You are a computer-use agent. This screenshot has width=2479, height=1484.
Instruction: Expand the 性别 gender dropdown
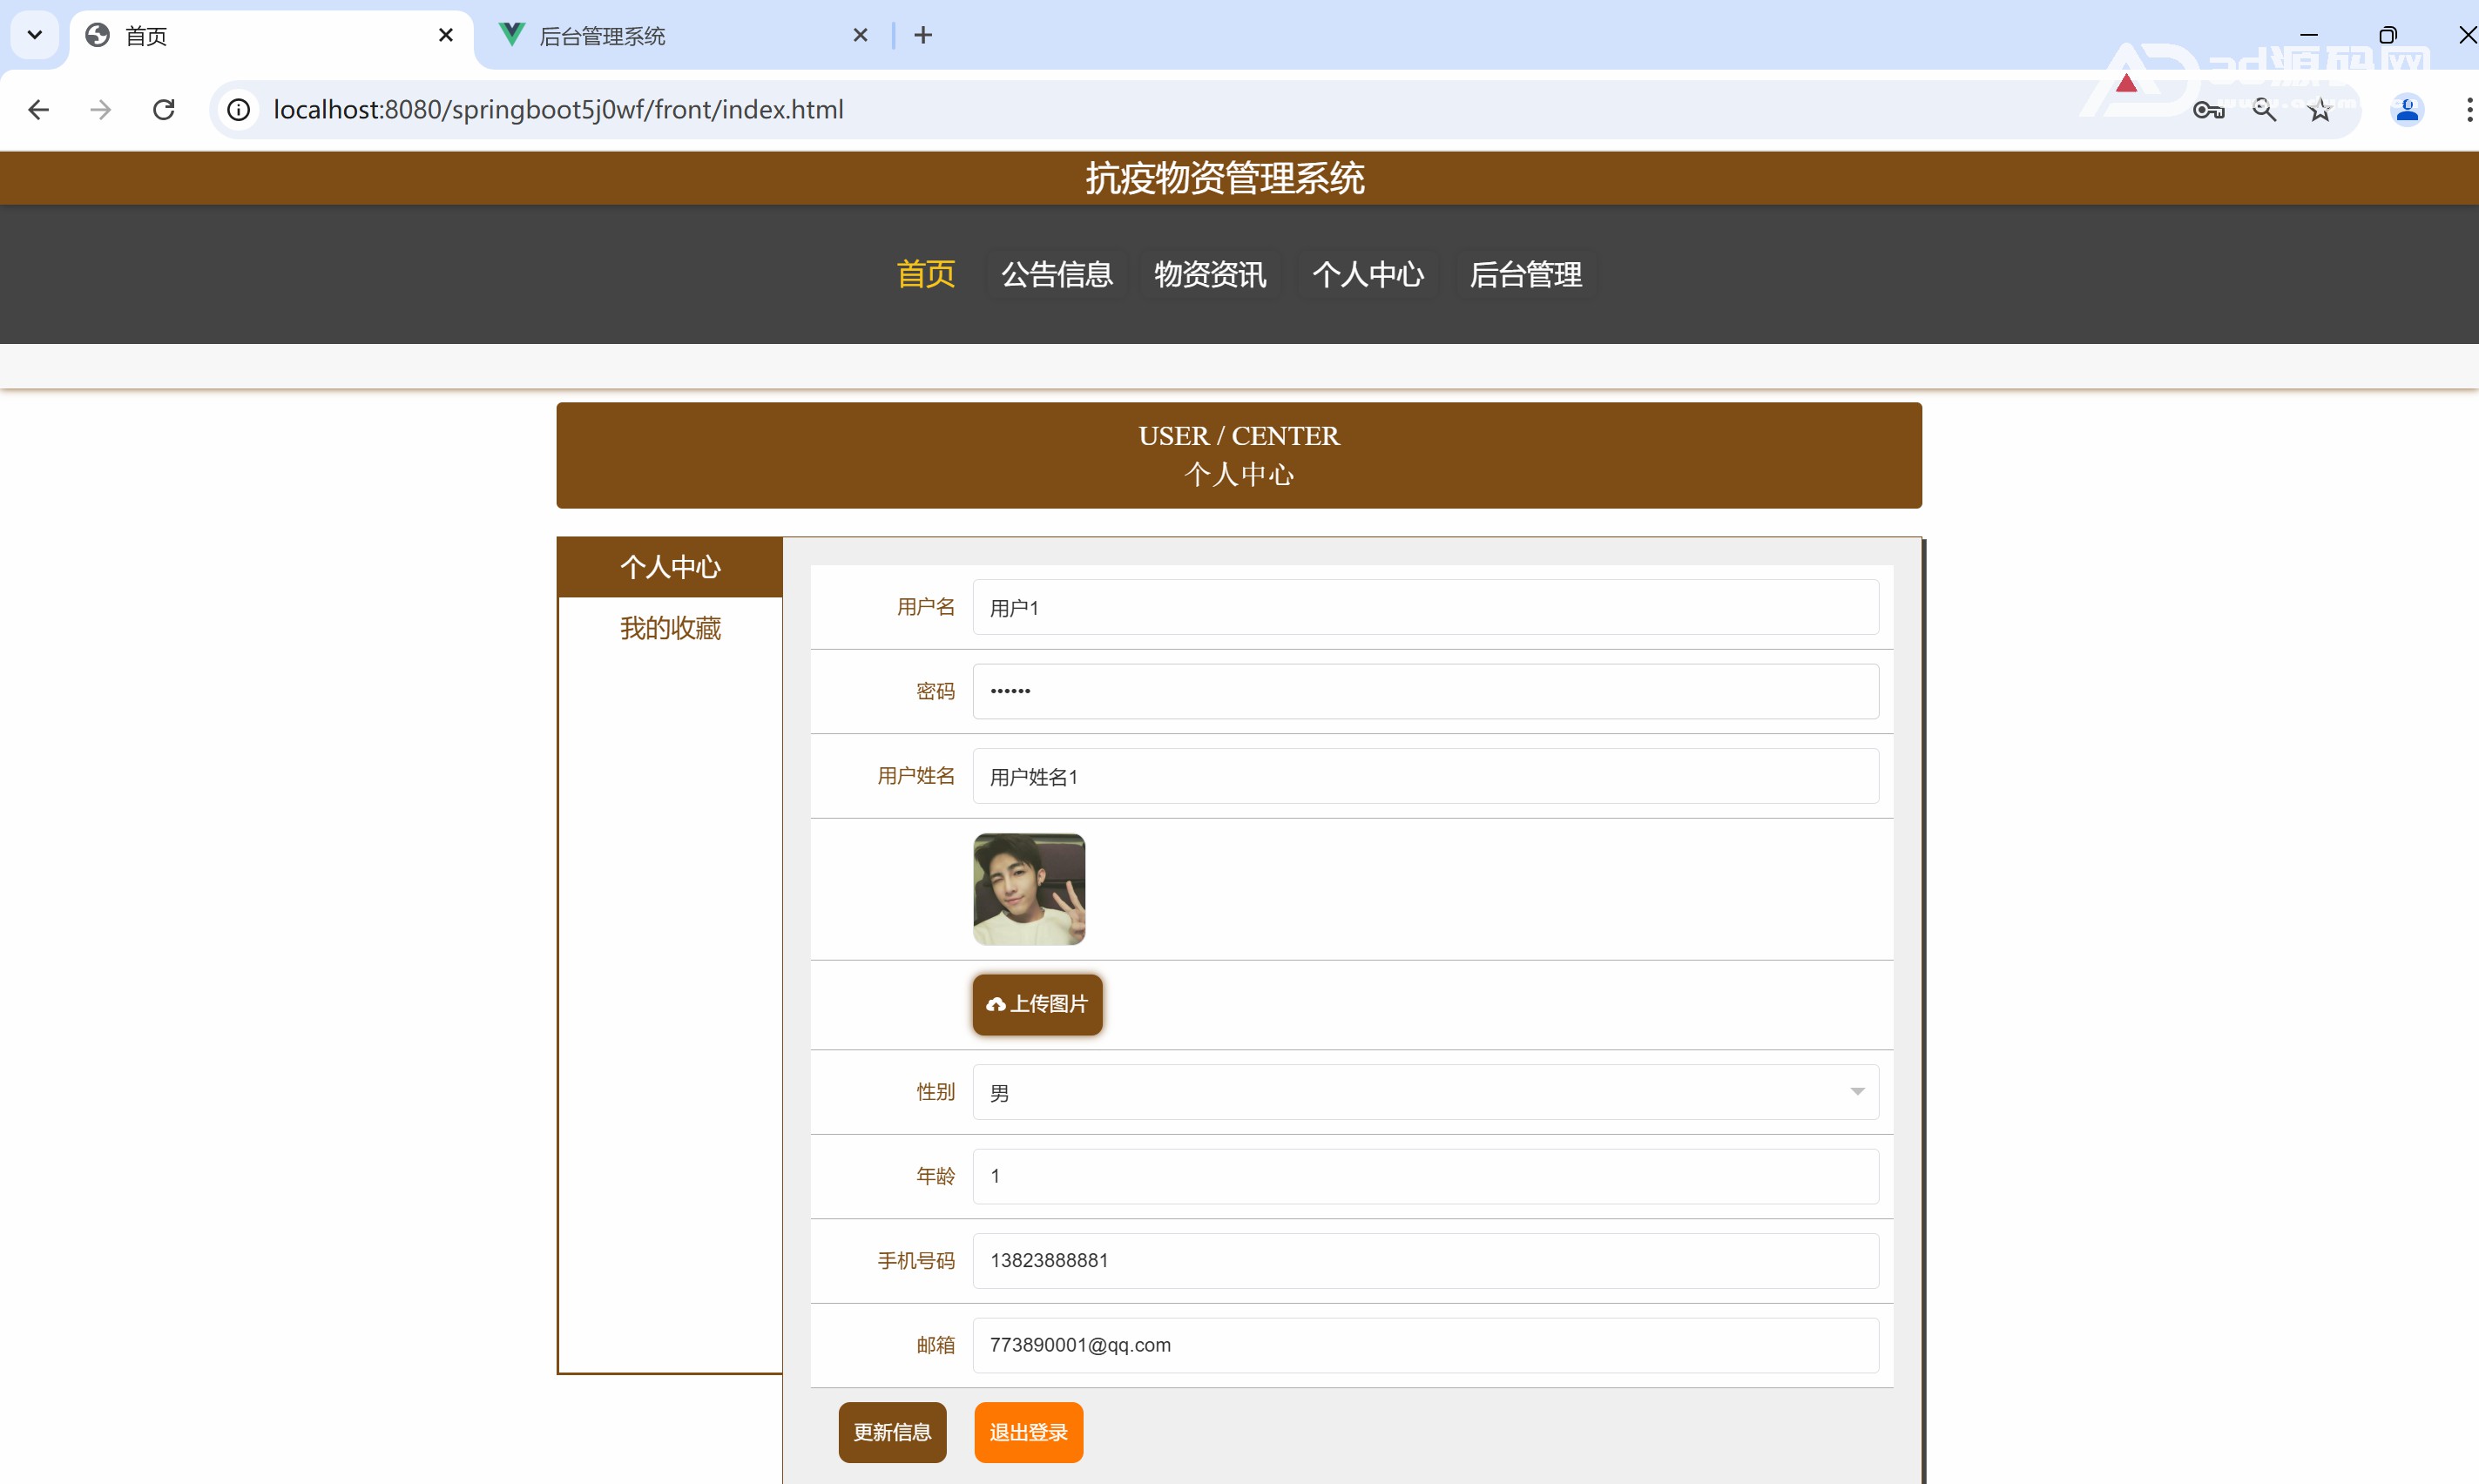1425,1092
